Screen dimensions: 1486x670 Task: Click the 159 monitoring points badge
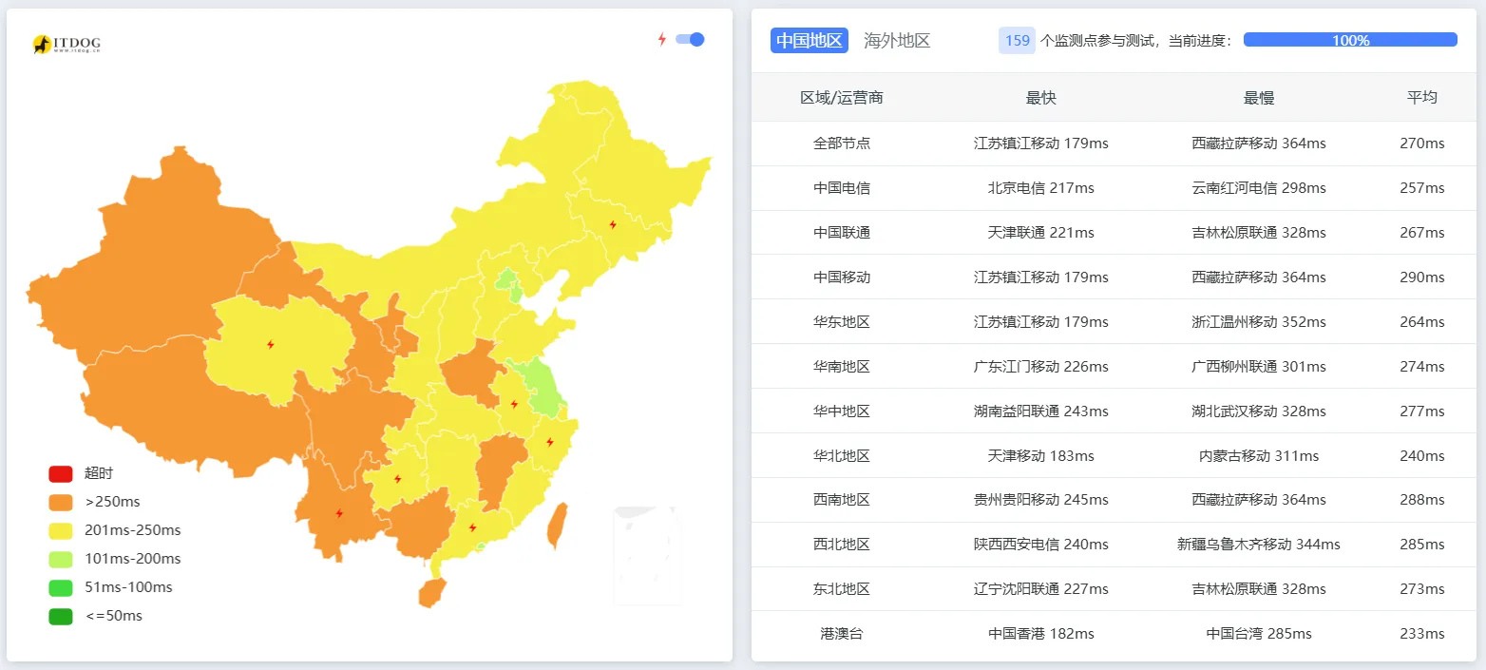pyautogui.click(x=1016, y=40)
